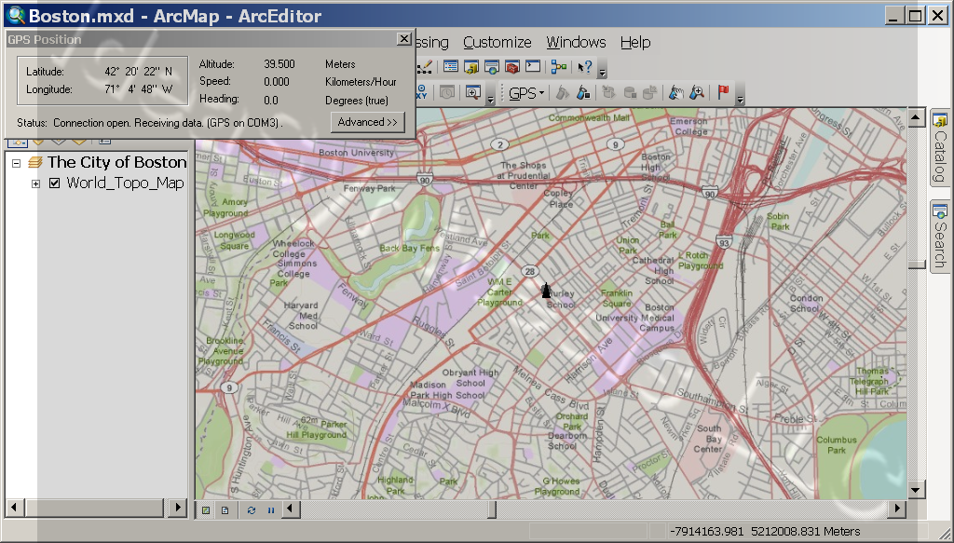This screenshot has height=543, width=954.
Task: Click the horizontal scrollbar right arrow
Action: [x=897, y=509]
